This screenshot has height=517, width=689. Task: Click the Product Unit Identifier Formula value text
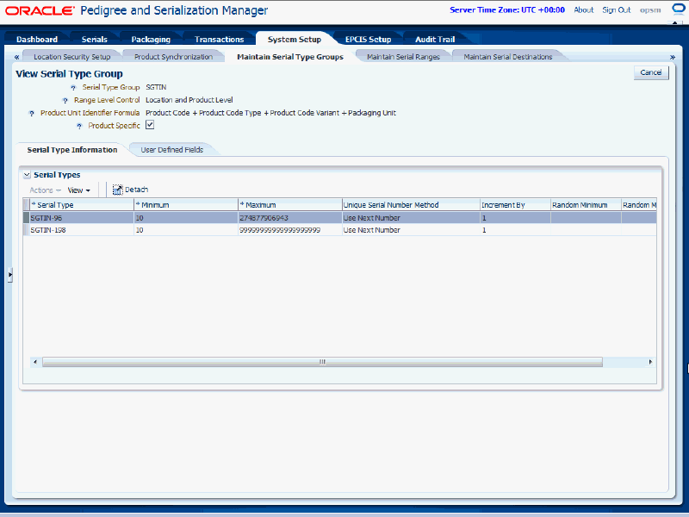(270, 113)
